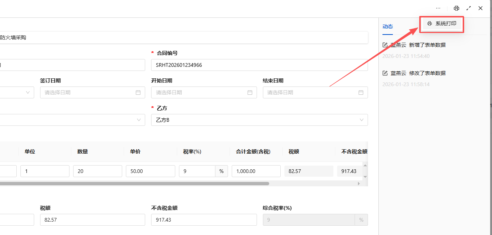Click the fullscreen expand arrow icon
This screenshot has height=235, width=492.
[468, 8]
